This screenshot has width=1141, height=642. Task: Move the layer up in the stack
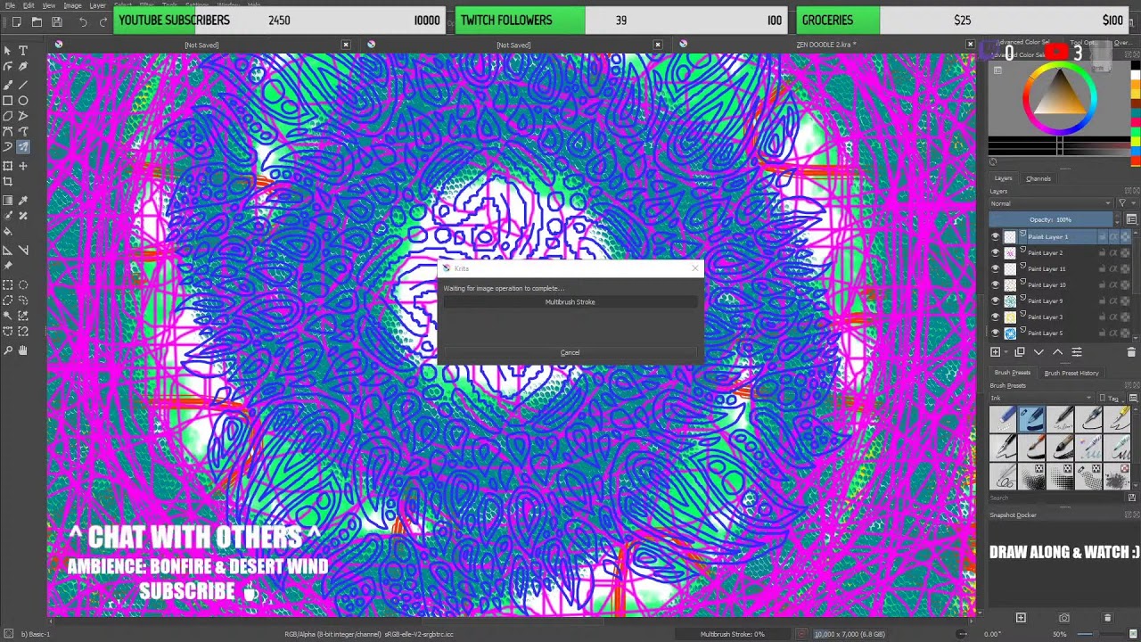(1058, 352)
